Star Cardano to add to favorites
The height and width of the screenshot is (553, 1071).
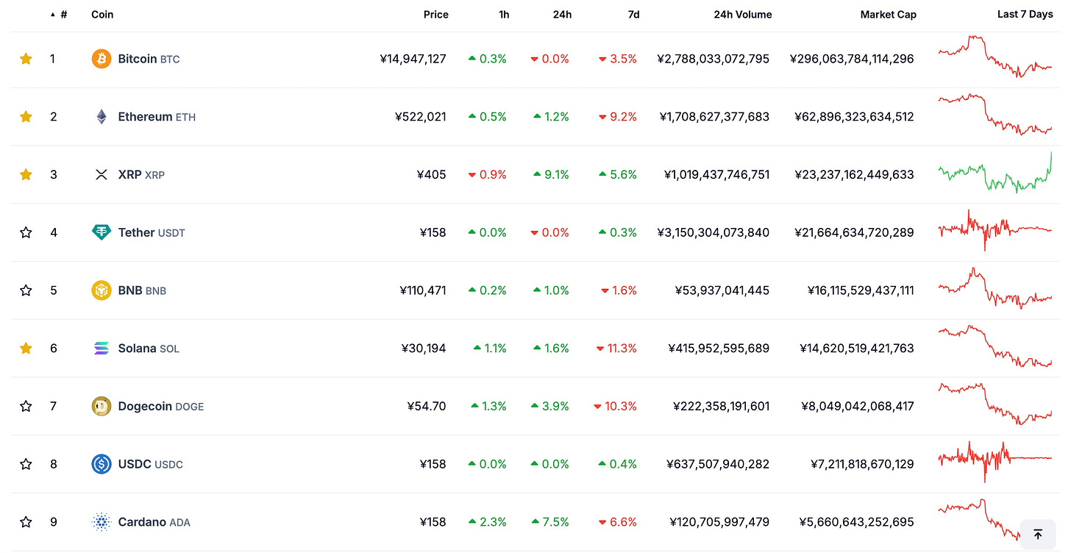tap(26, 522)
